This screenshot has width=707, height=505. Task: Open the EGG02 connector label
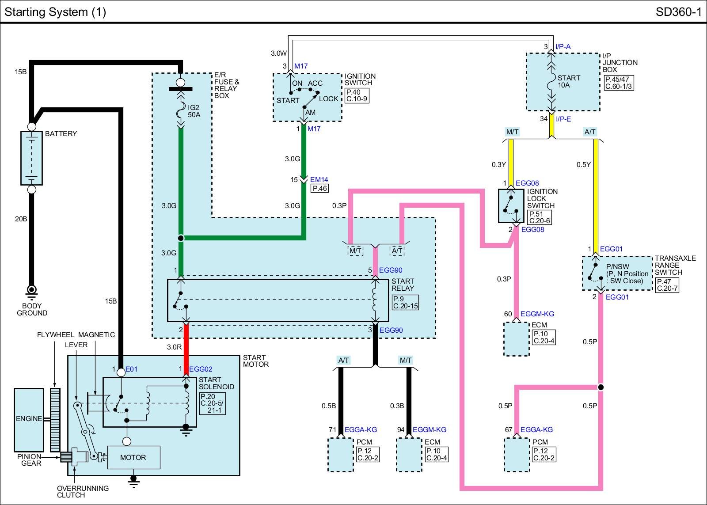click(201, 369)
